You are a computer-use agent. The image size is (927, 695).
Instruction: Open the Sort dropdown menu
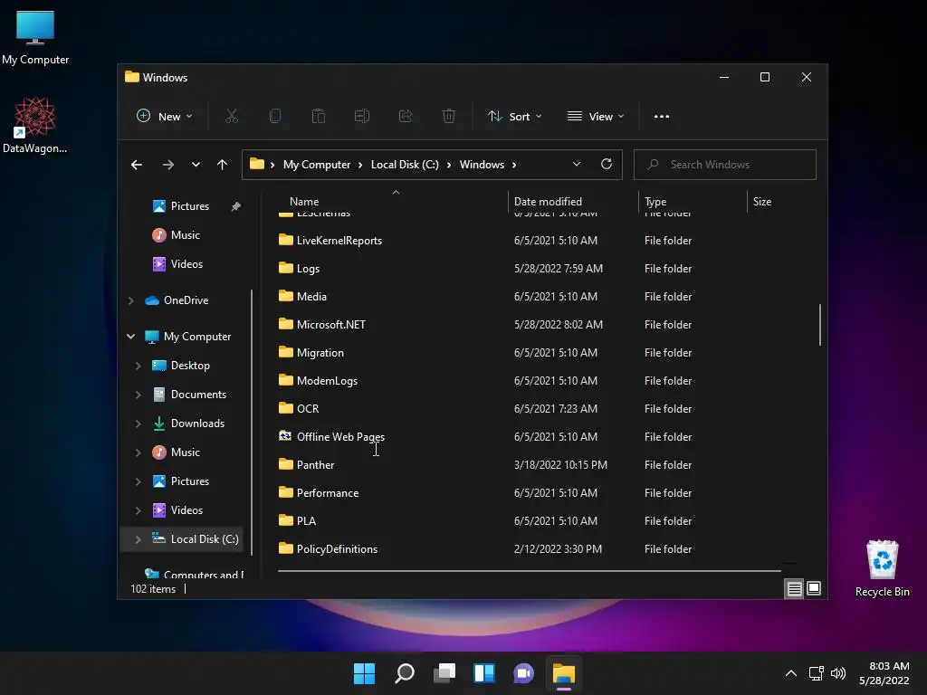pyautogui.click(x=514, y=117)
